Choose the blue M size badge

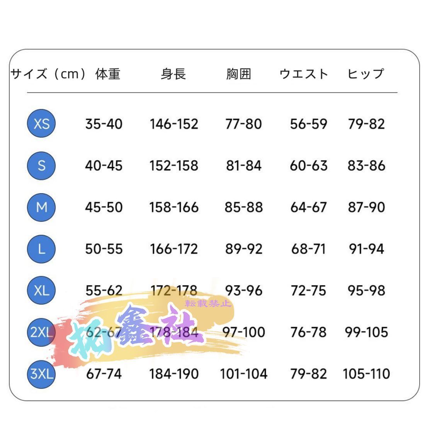41,207
